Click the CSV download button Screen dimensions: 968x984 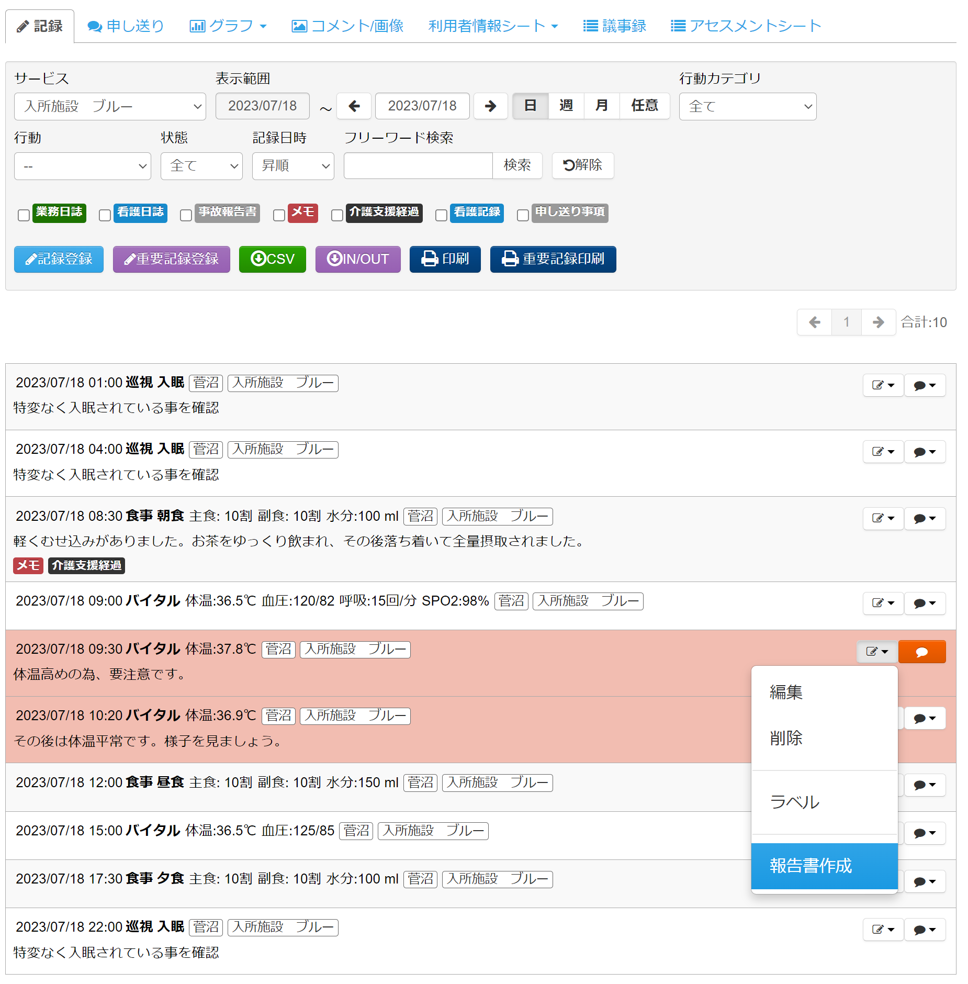272,259
